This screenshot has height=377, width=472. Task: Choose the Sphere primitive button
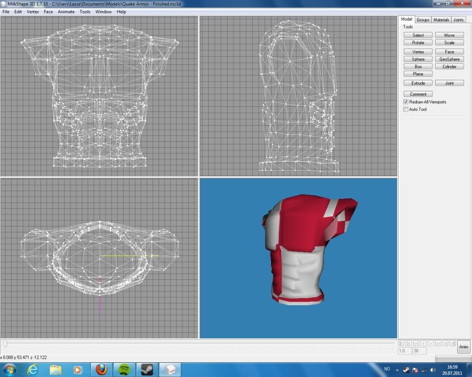coord(418,59)
